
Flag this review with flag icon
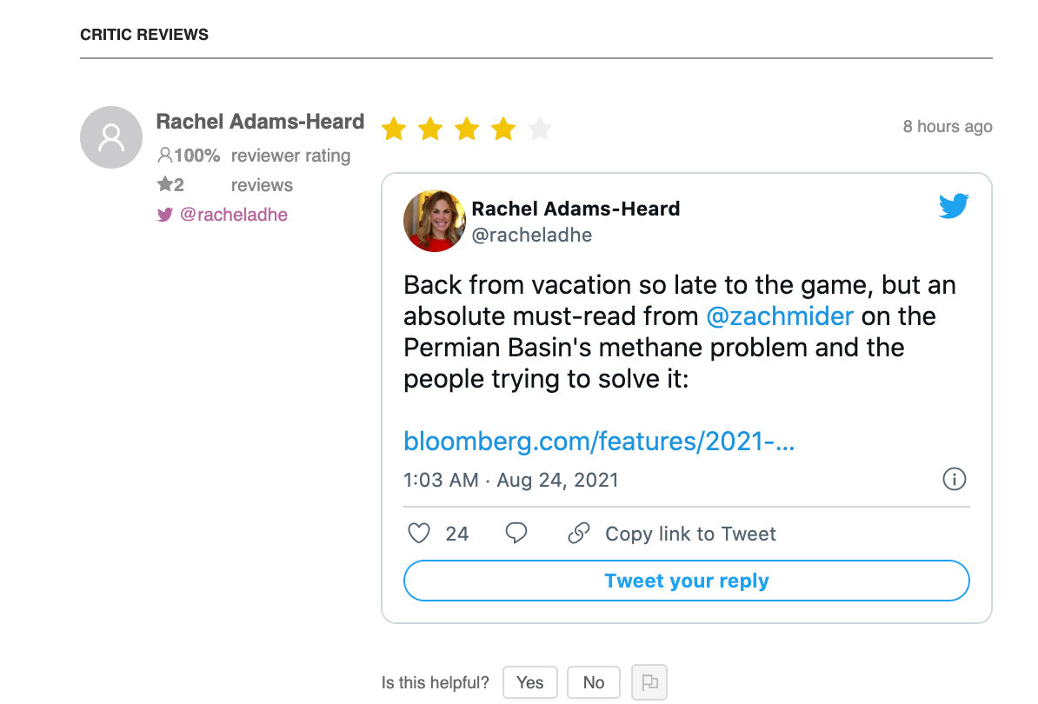point(649,682)
